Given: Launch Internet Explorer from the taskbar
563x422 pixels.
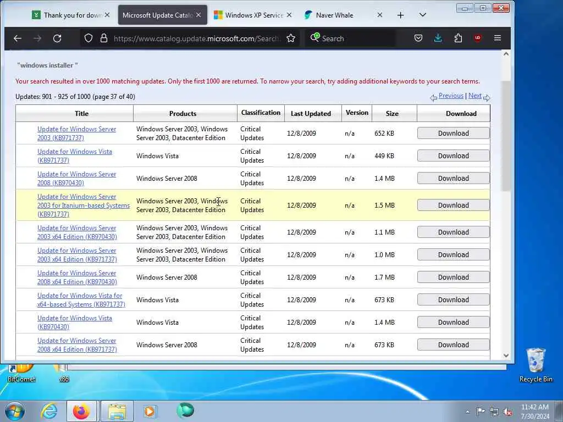Looking at the screenshot, I should [49, 411].
